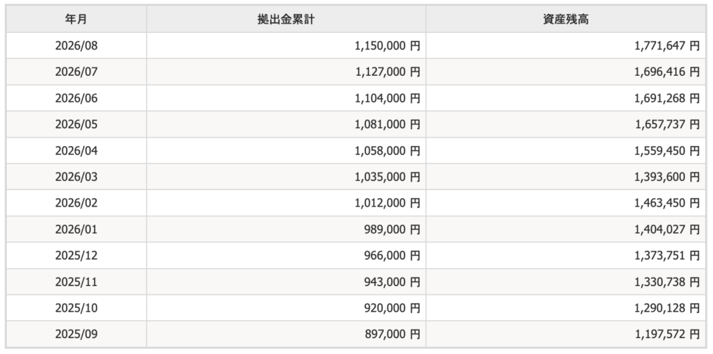The image size is (713, 354).
Task: Click the 資産残高 column header
Action: click(566, 19)
